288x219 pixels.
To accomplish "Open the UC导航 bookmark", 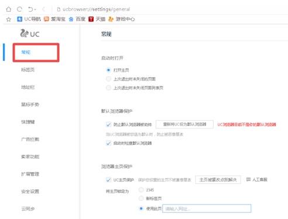I will click(x=29, y=19).
